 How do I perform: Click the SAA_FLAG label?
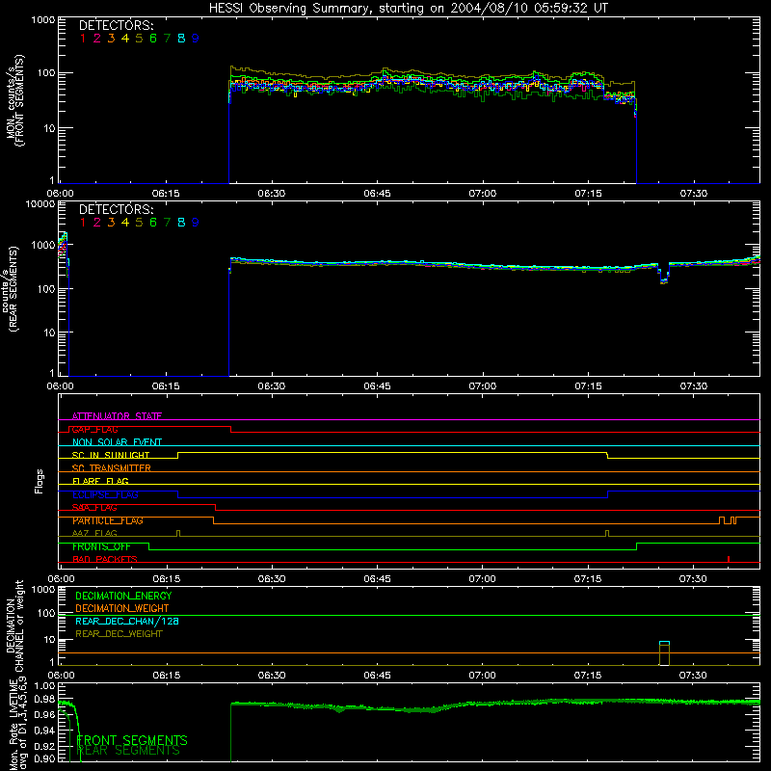94,508
